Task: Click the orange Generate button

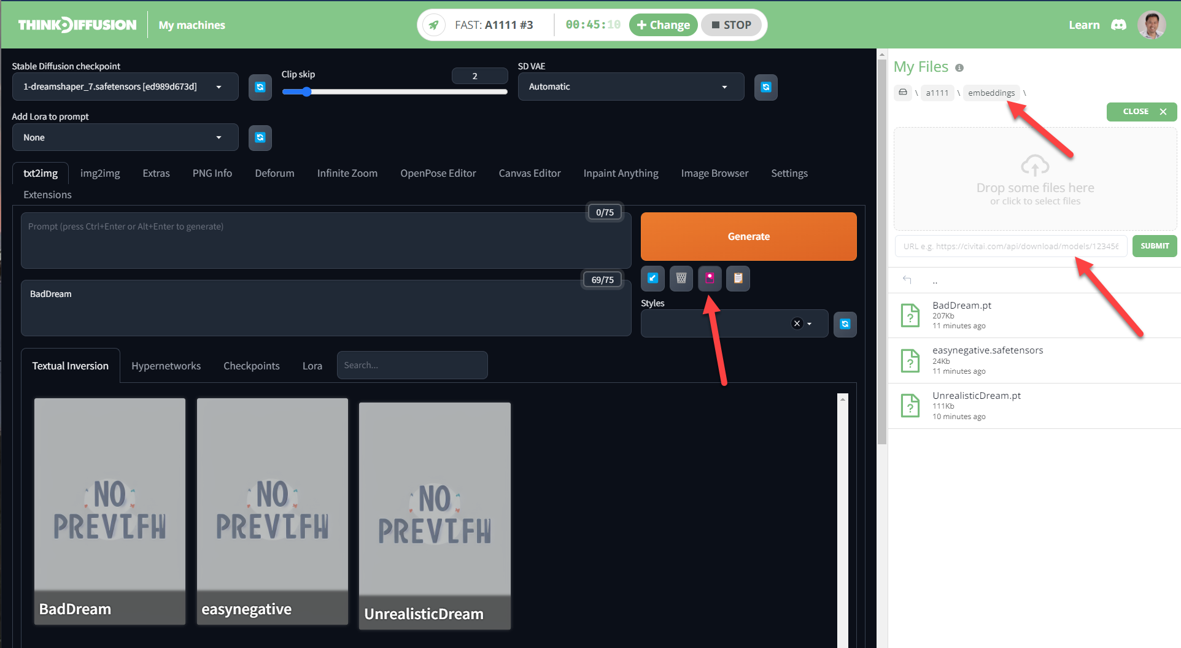Action: click(x=749, y=236)
